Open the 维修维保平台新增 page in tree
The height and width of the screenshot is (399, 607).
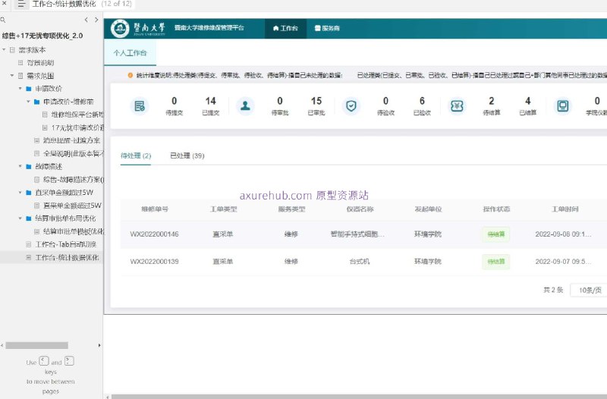coord(77,115)
